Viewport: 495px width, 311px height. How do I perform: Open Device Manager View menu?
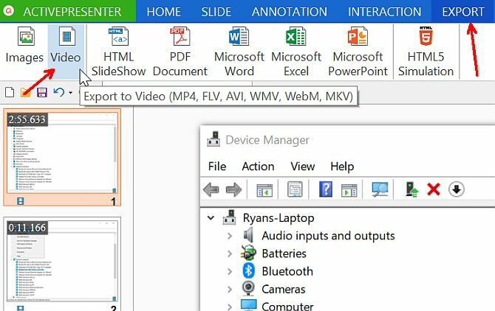tap(302, 167)
